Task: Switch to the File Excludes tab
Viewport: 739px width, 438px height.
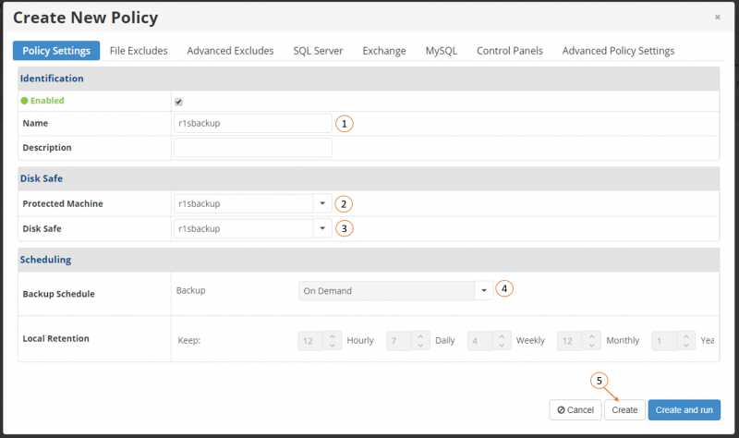Action: click(x=139, y=51)
